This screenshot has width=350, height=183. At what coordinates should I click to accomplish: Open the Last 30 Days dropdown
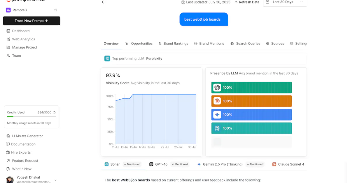tap(285, 2)
